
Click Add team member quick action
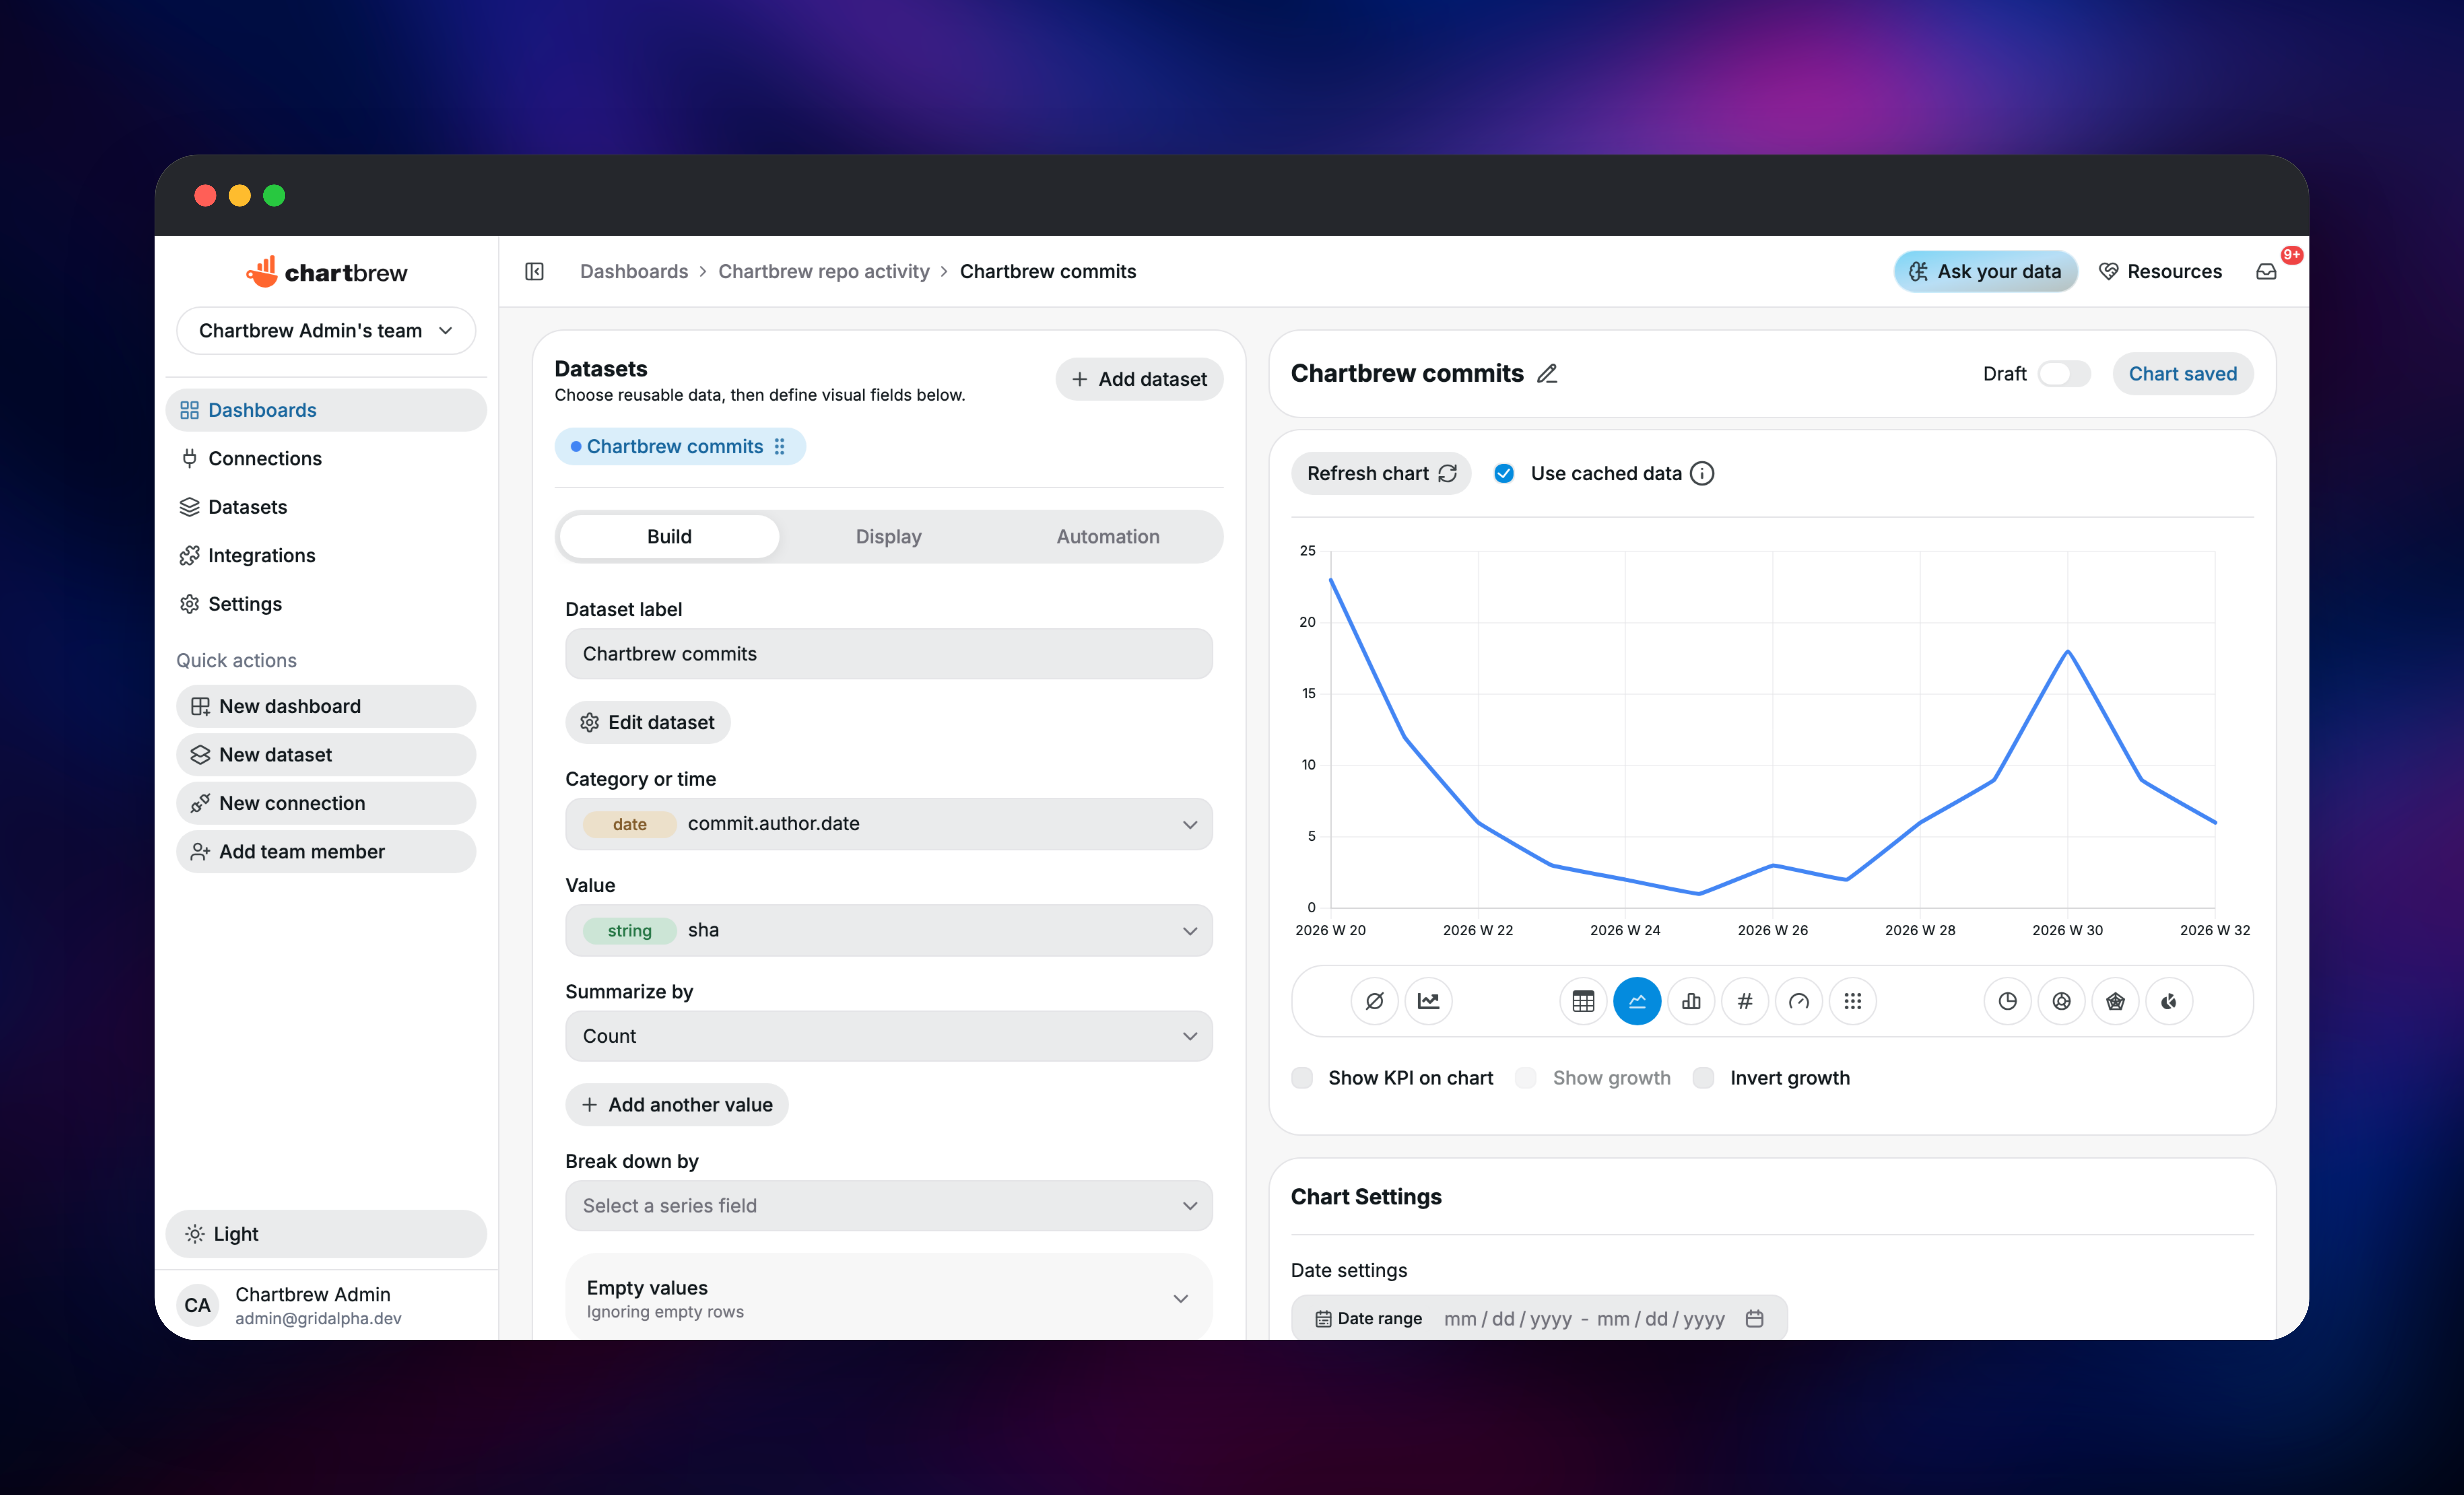click(x=326, y=853)
